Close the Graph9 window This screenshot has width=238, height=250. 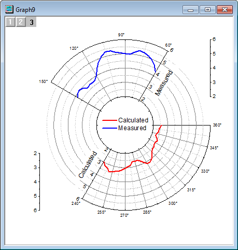[x=225, y=10]
